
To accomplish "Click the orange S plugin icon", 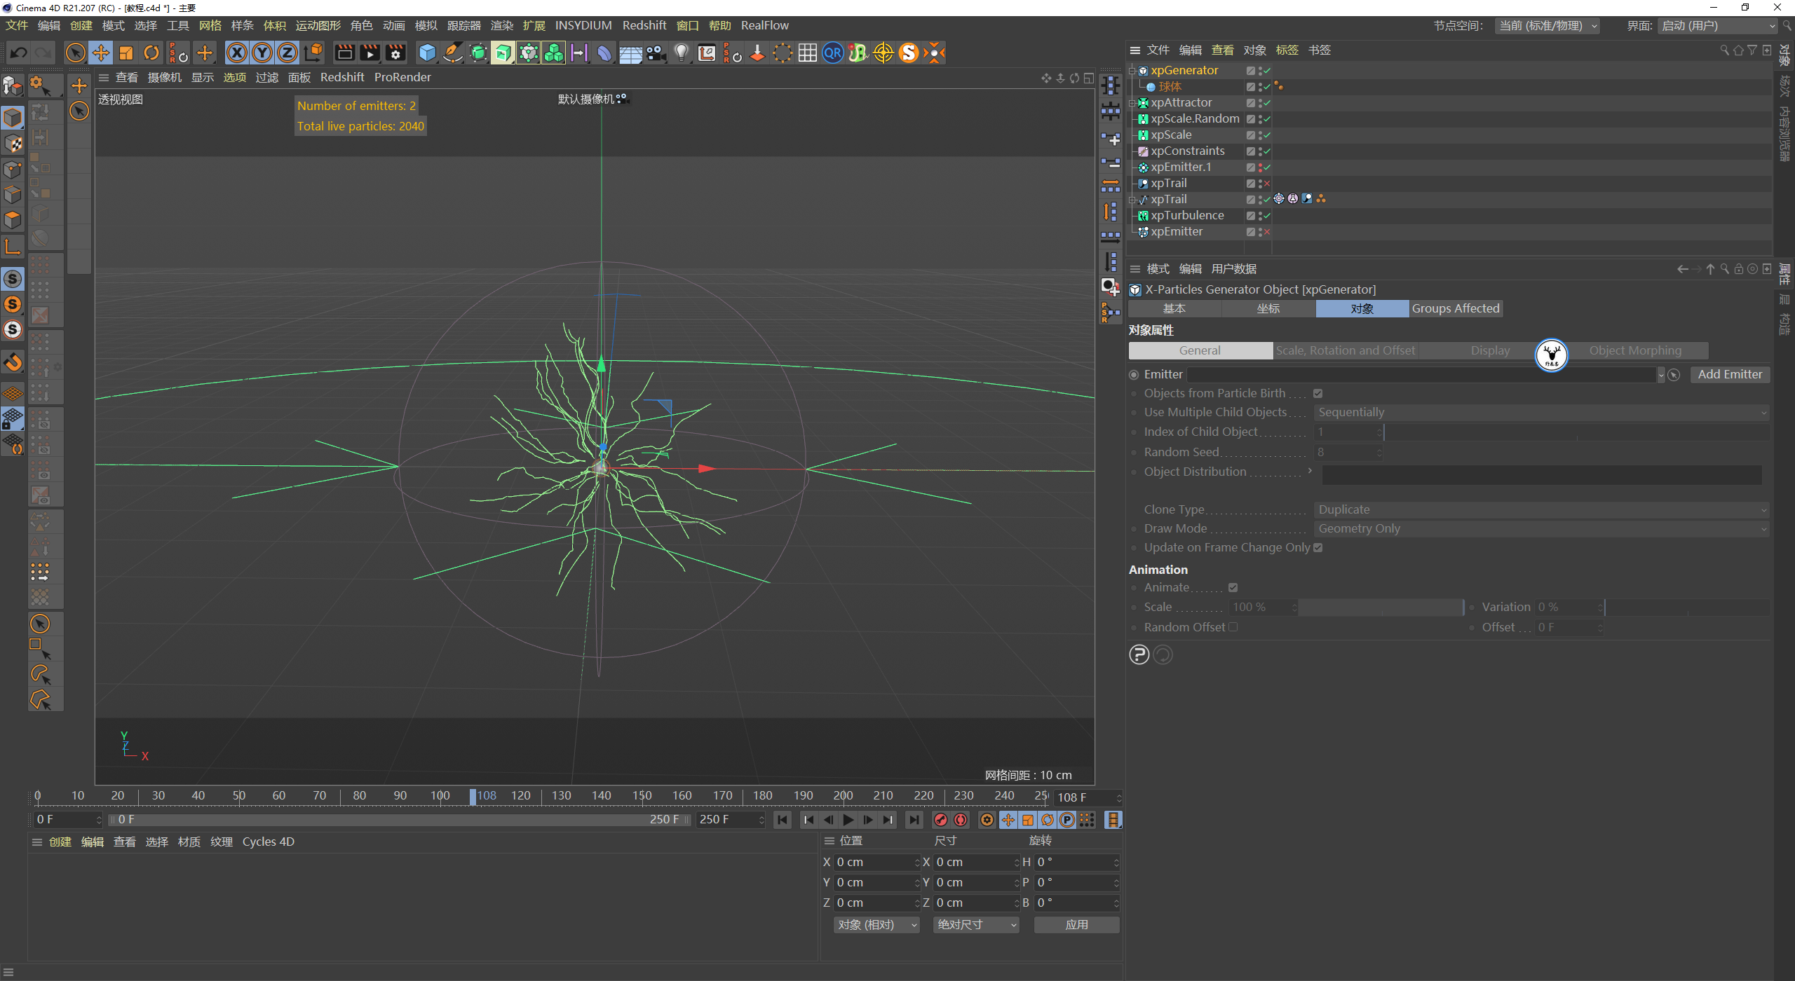I will click(x=908, y=53).
